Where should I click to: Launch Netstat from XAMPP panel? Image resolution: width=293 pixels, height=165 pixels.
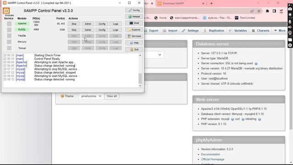[134, 16]
